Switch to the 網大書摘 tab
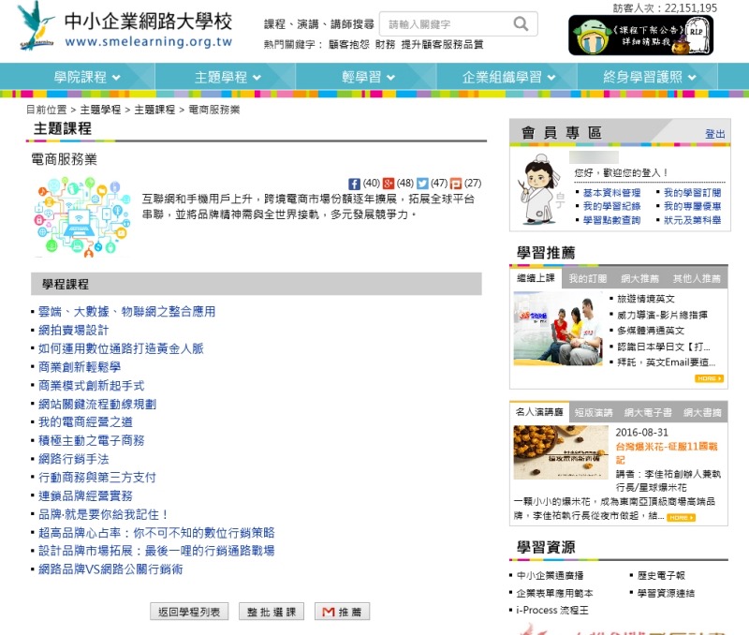Screen dimensions: 749x635 click(702, 412)
